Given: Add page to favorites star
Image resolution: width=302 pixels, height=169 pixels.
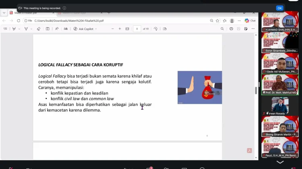Looking at the screenshot, I should (217, 21).
